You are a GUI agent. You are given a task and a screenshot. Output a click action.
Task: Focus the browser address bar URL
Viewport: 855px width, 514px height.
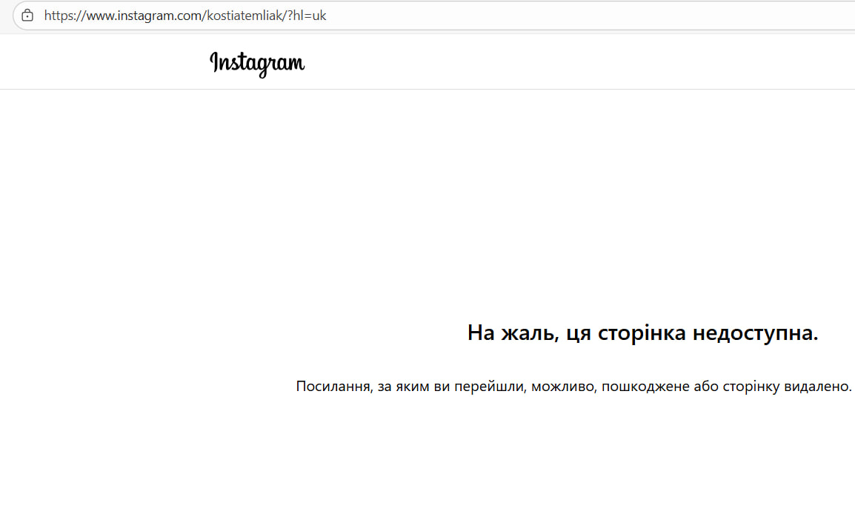185,16
